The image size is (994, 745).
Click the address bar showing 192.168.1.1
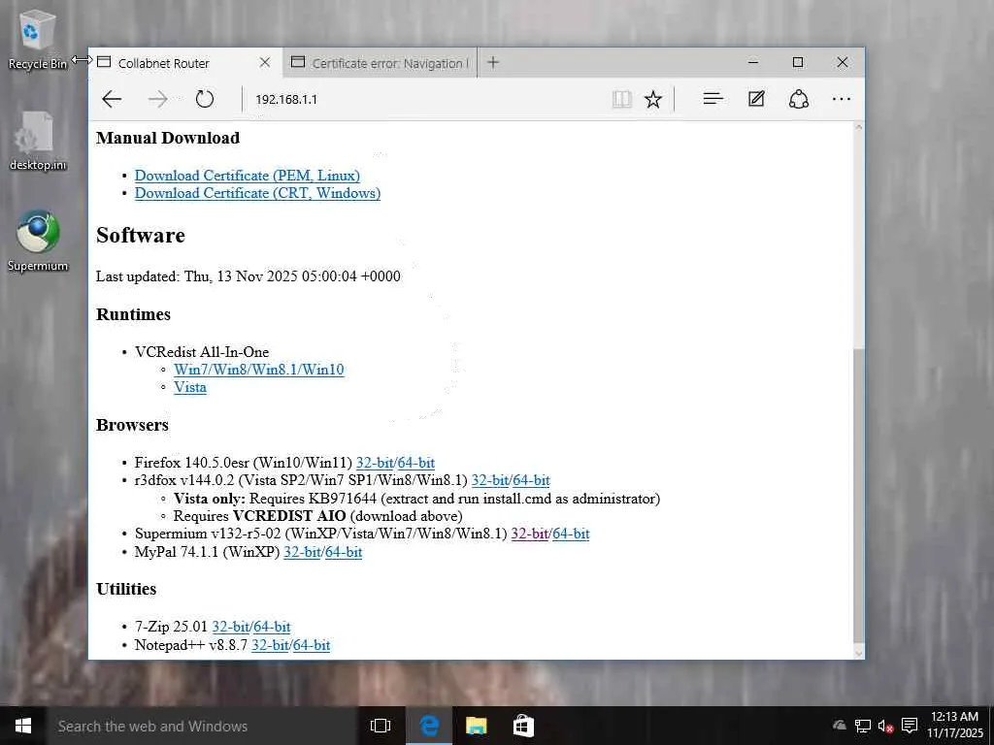click(425, 100)
